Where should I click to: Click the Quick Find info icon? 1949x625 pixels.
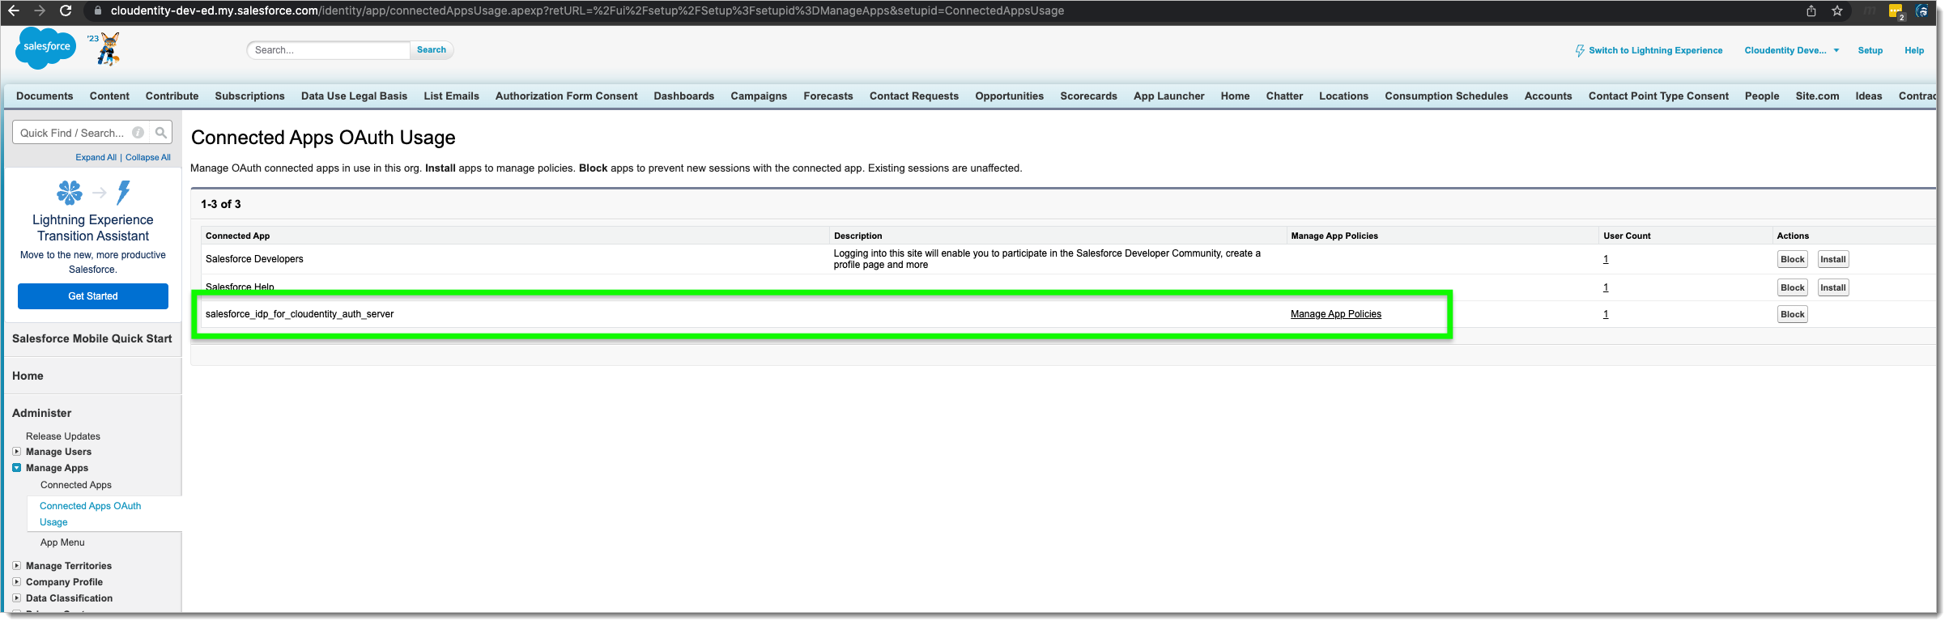(138, 133)
